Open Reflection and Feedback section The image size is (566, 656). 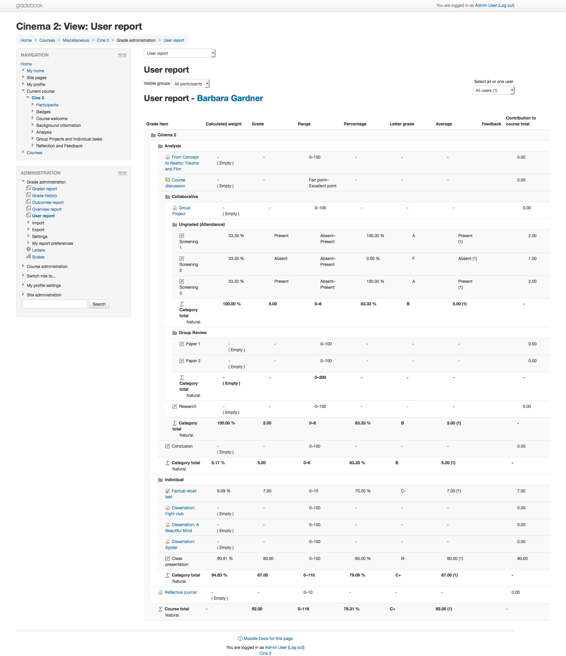[59, 146]
